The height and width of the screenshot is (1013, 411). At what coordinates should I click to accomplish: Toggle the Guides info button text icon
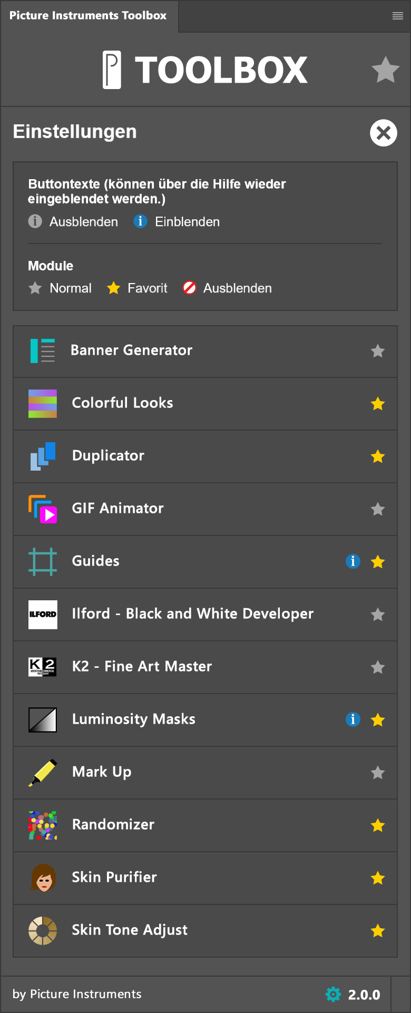[353, 562]
